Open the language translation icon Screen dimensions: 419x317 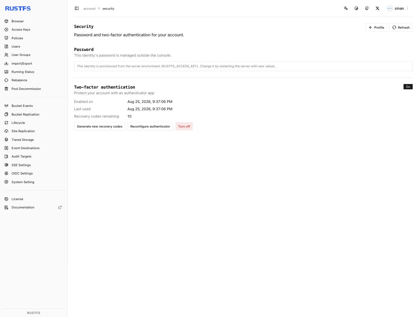pyautogui.click(x=346, y=8)
